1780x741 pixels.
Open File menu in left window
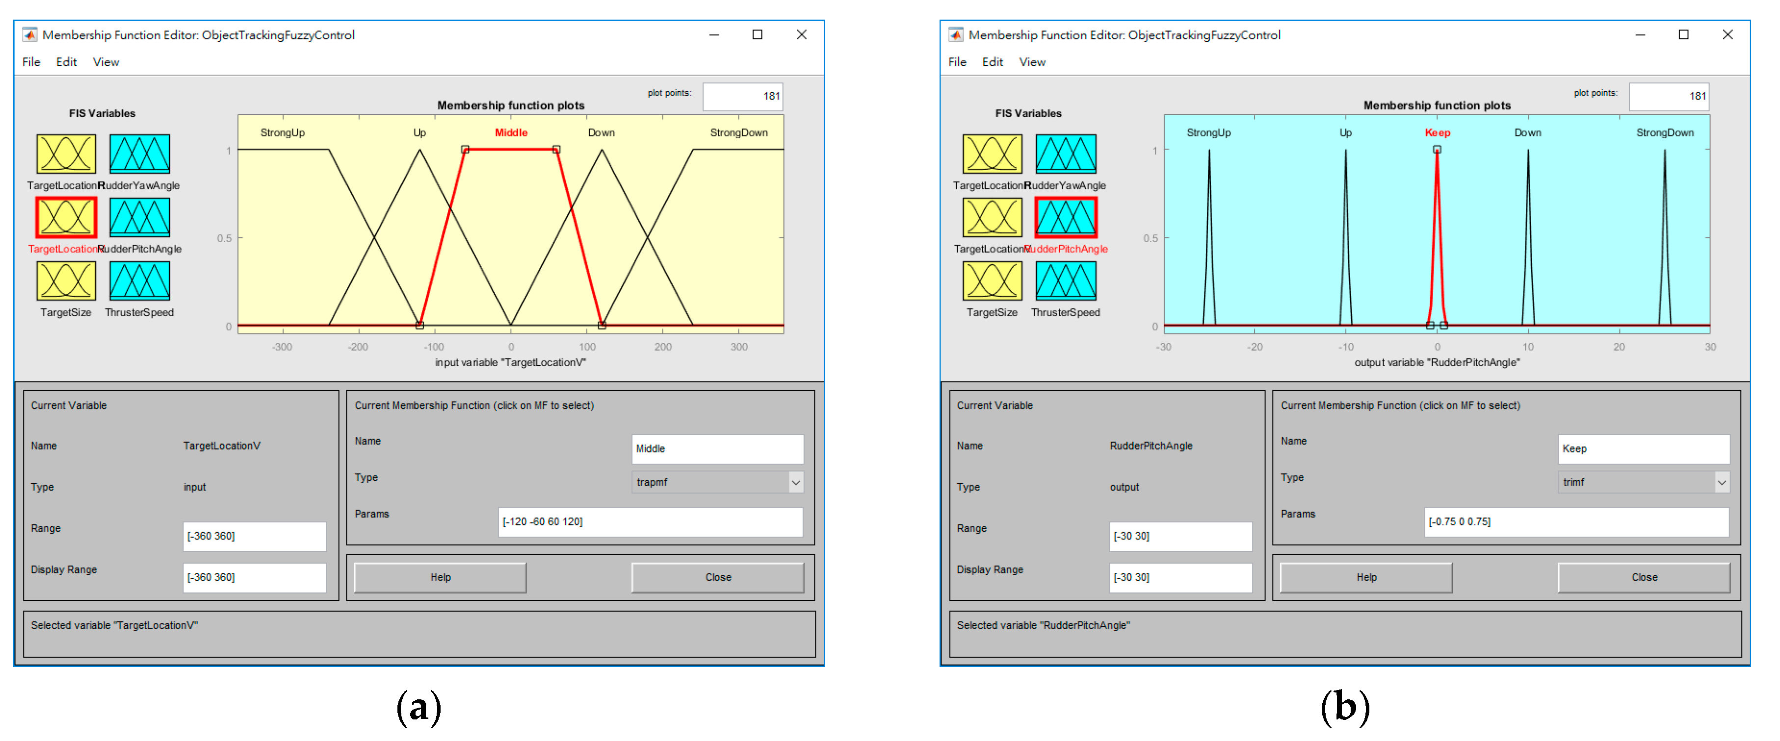pyautogui.click(x=31, y=62)
